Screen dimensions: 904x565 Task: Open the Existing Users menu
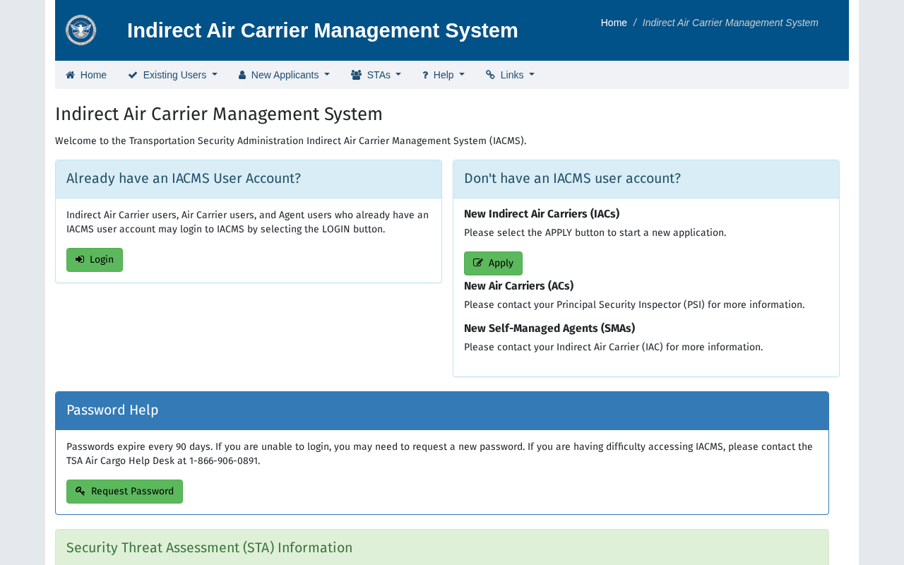[172, 75]
